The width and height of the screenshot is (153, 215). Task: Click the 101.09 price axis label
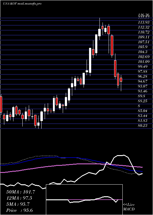tap(144, 61)
